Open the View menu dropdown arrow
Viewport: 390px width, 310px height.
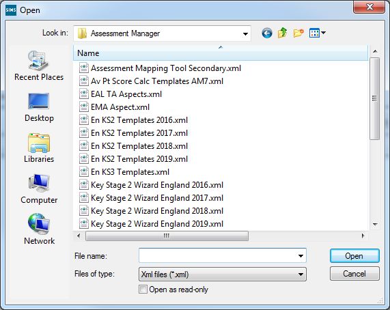(324, 33)
